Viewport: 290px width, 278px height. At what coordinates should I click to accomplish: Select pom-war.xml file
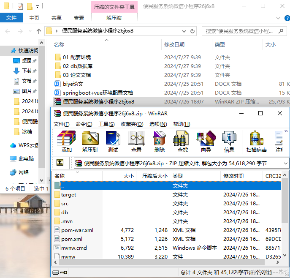168,230
